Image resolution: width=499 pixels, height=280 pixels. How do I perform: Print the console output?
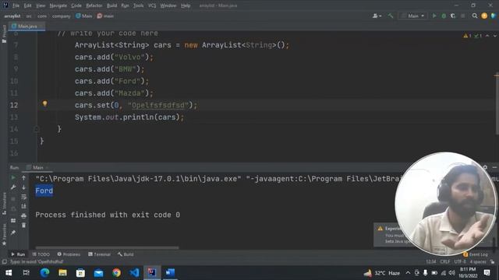click(x=24, y=216)
